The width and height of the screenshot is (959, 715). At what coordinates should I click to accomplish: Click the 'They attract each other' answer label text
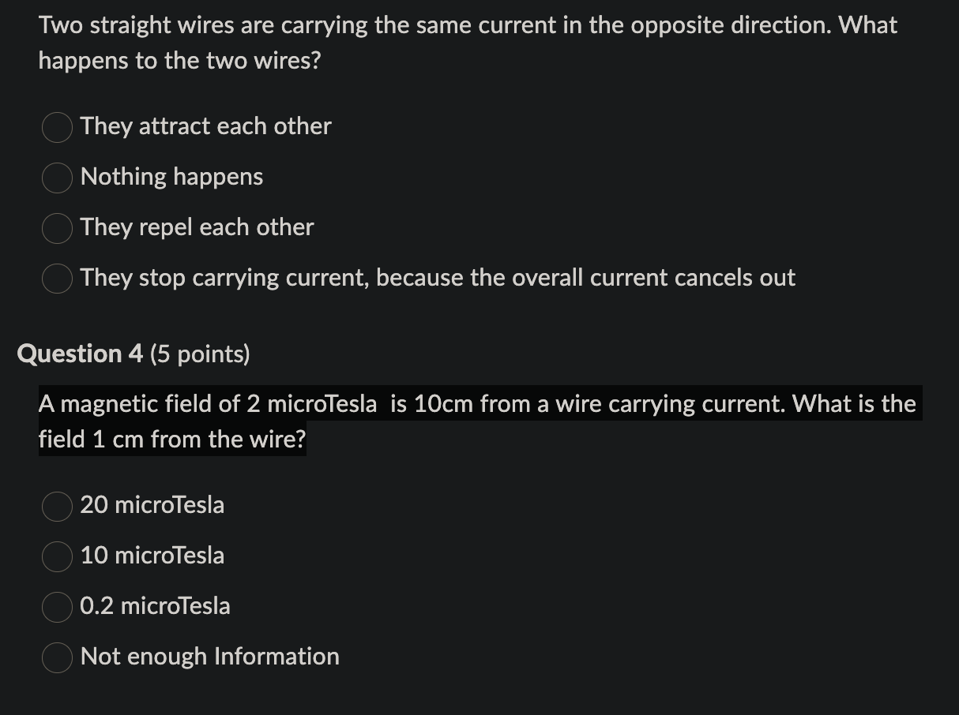coord(205,126)
